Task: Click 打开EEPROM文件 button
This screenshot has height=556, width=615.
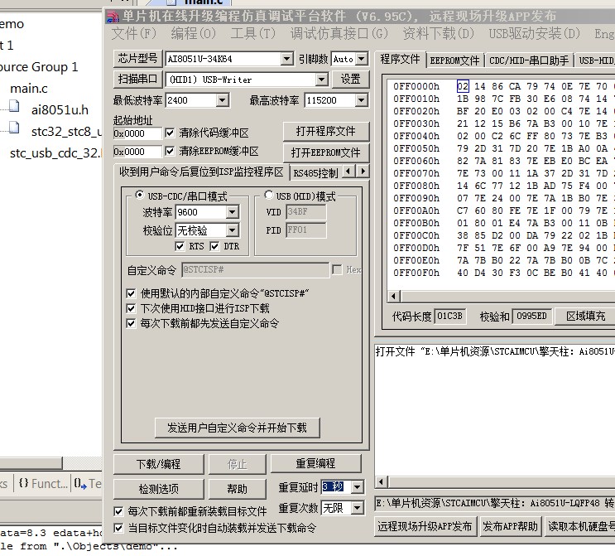Action: coord(325,152)
